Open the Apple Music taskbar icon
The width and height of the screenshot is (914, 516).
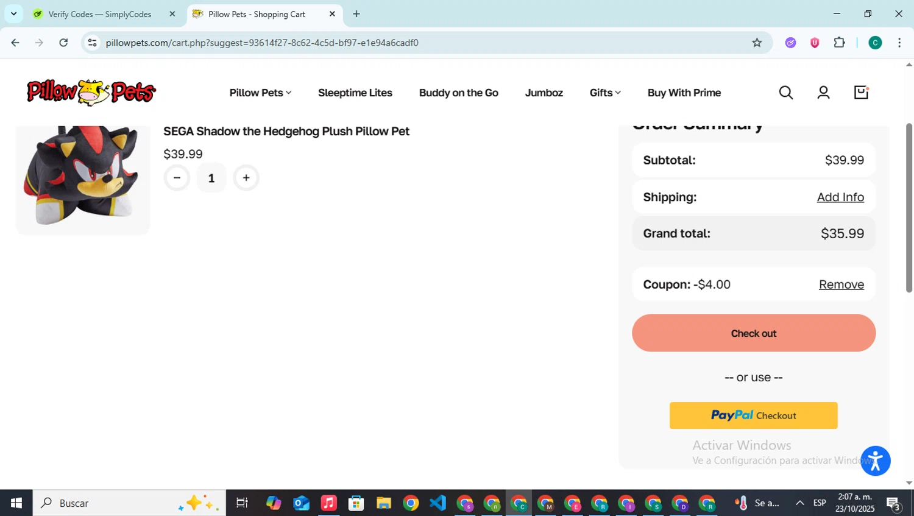[x=328, y=503]
